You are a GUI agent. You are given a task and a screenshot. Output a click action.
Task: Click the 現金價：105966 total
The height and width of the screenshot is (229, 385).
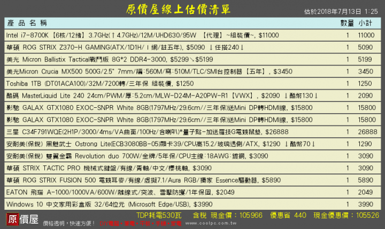pos(236,216)
